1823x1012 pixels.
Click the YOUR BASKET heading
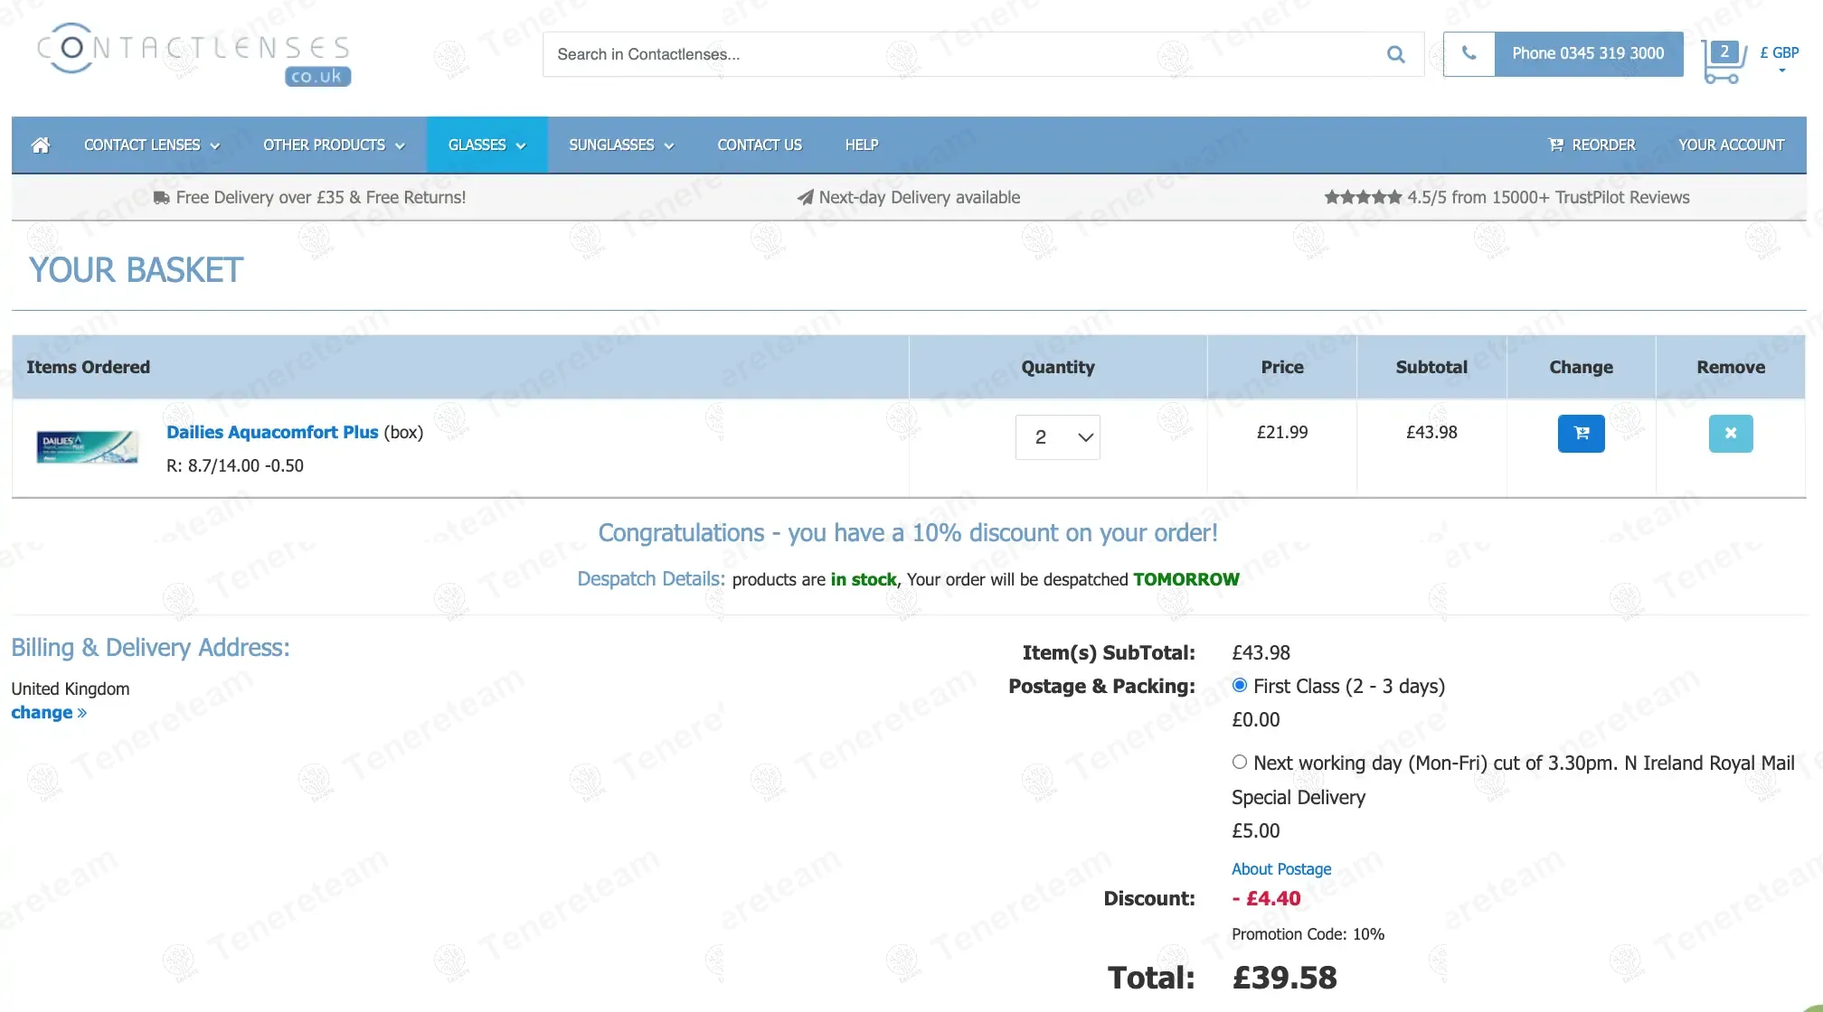(x=137, y=270)
